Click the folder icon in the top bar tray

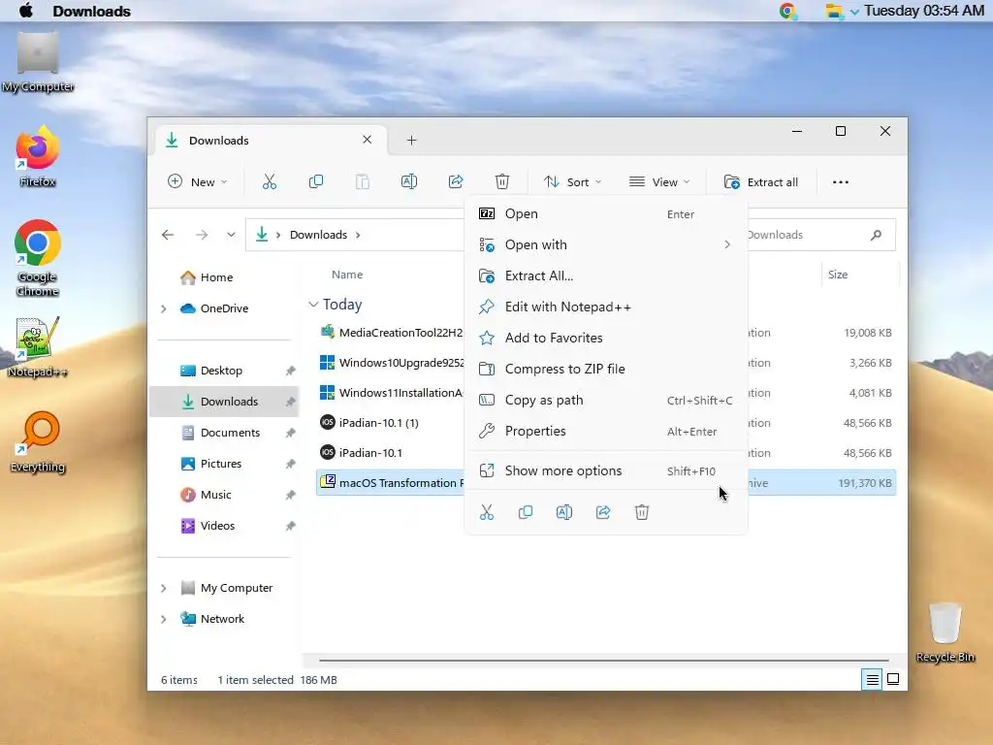833,11
